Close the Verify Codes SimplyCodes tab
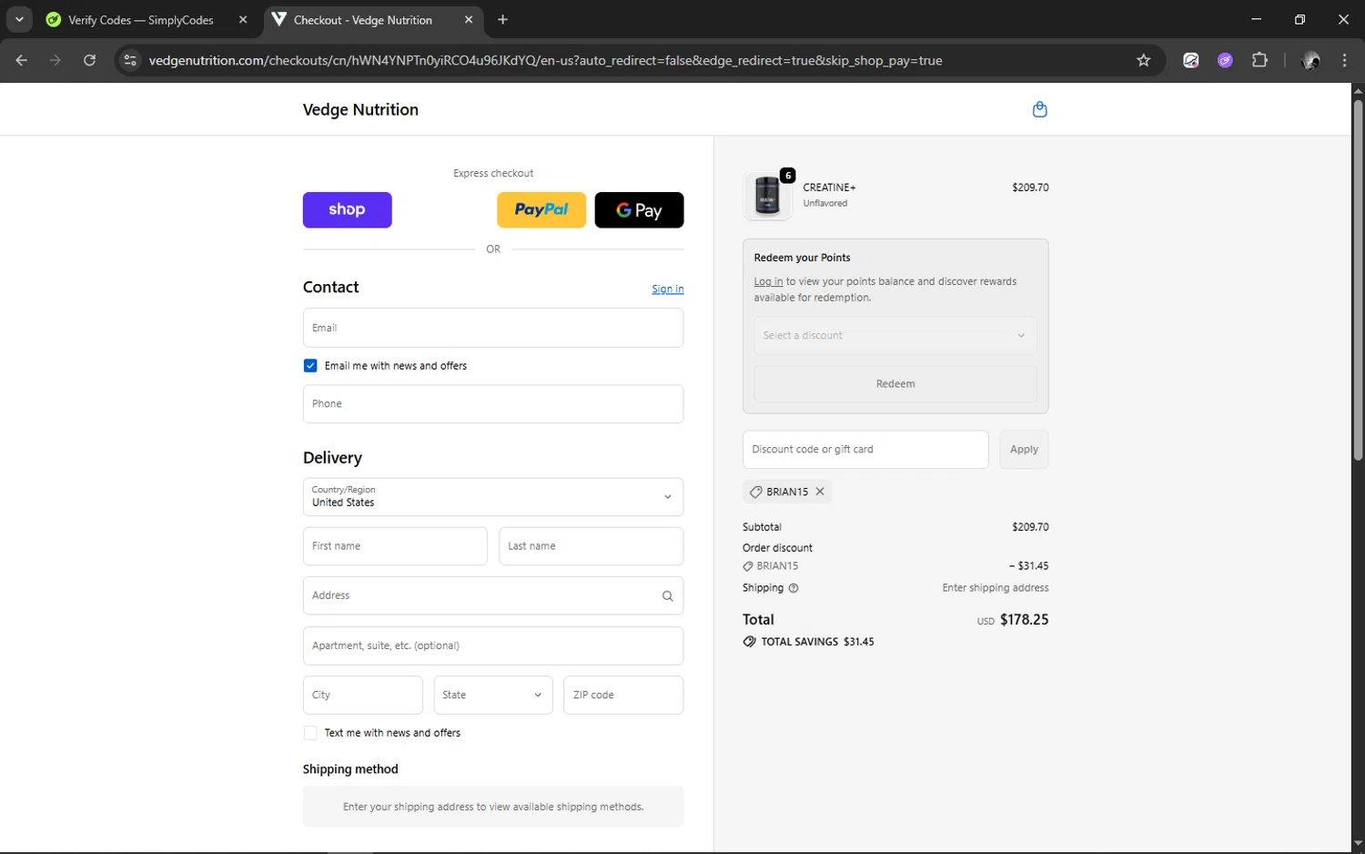The width and height of the screenshot is (1365, 854). (243, 19)
